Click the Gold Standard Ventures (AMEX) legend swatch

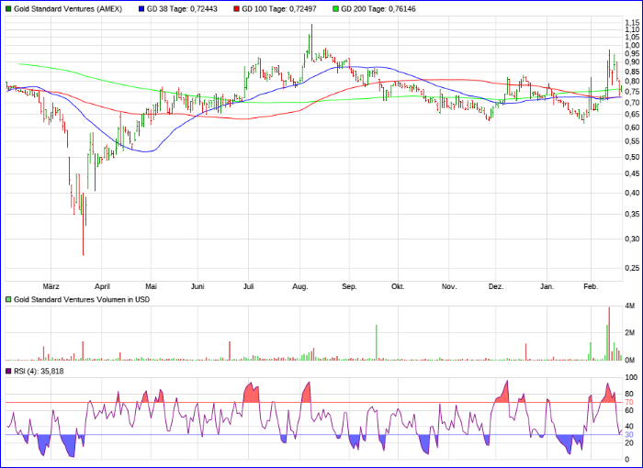[9, 8]
